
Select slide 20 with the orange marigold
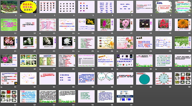tap(183, 25)
